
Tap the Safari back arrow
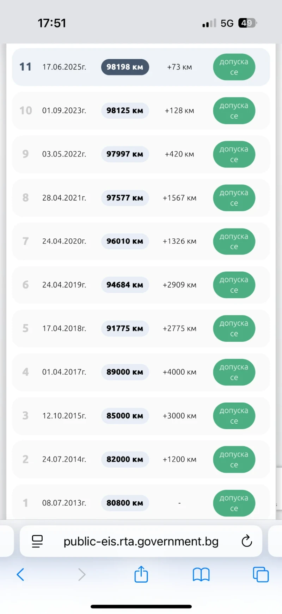[x=20, y=574]
